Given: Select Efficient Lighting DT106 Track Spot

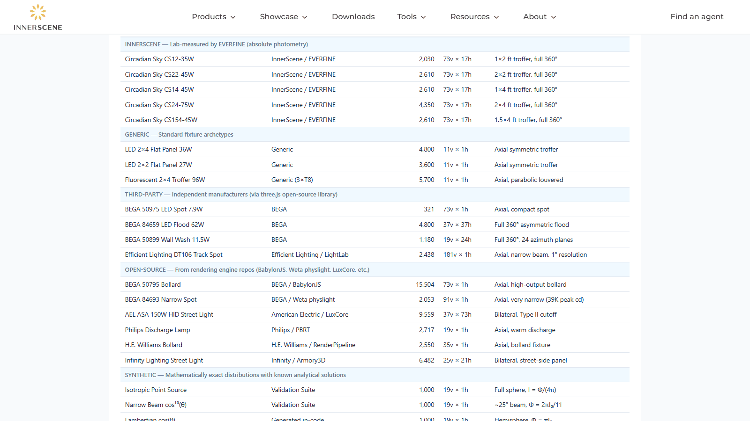Looking at the screenshot, I should click(x=174, y=254).
